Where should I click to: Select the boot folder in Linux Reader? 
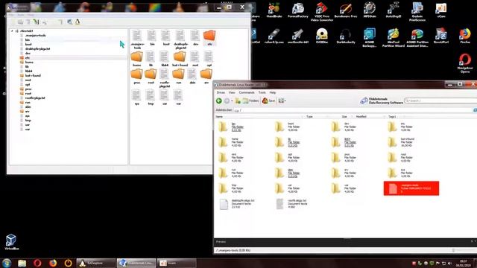pos(287,127)
